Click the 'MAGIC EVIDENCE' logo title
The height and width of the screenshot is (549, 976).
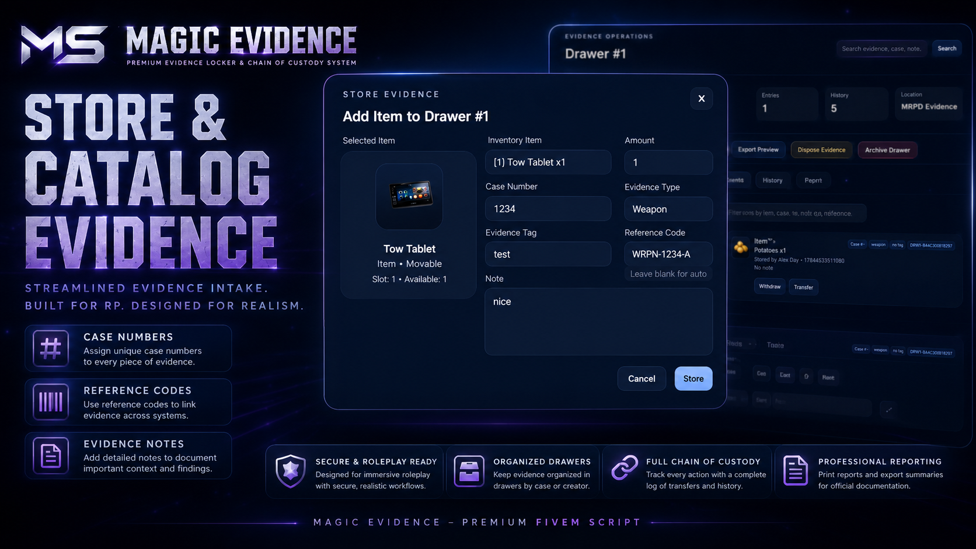tap(241, 40)
